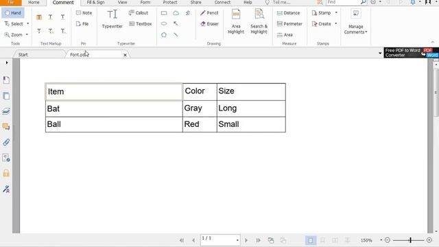Open the Comments side panel
The height and width of the screenshot is (247, 439).
[6, 126]
